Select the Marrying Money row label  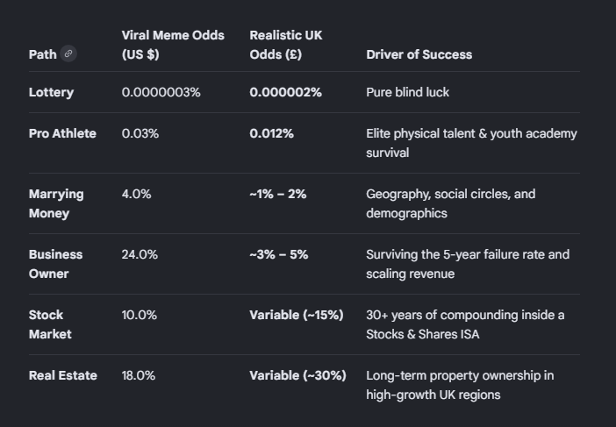click(56, 203)
